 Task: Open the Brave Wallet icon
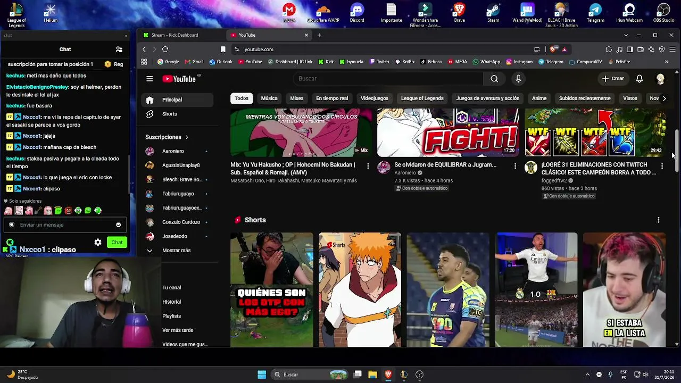tap(641, 49)
